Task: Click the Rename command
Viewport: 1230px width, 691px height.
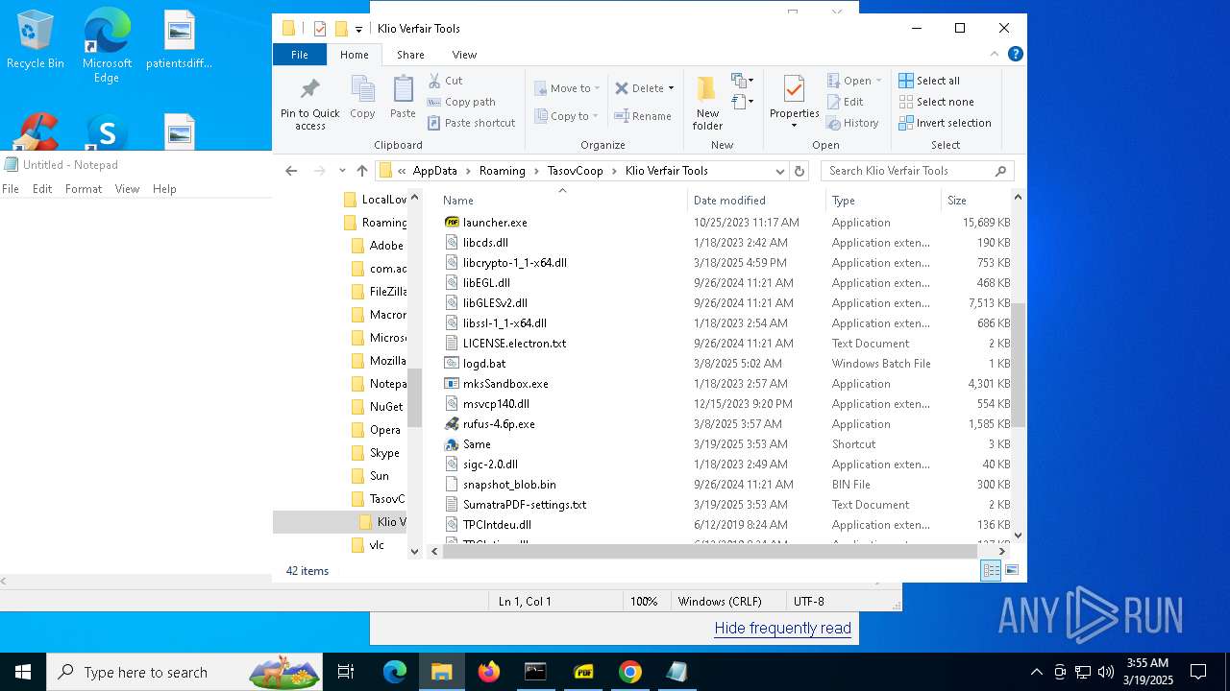Action: click(x=643, y=116)
